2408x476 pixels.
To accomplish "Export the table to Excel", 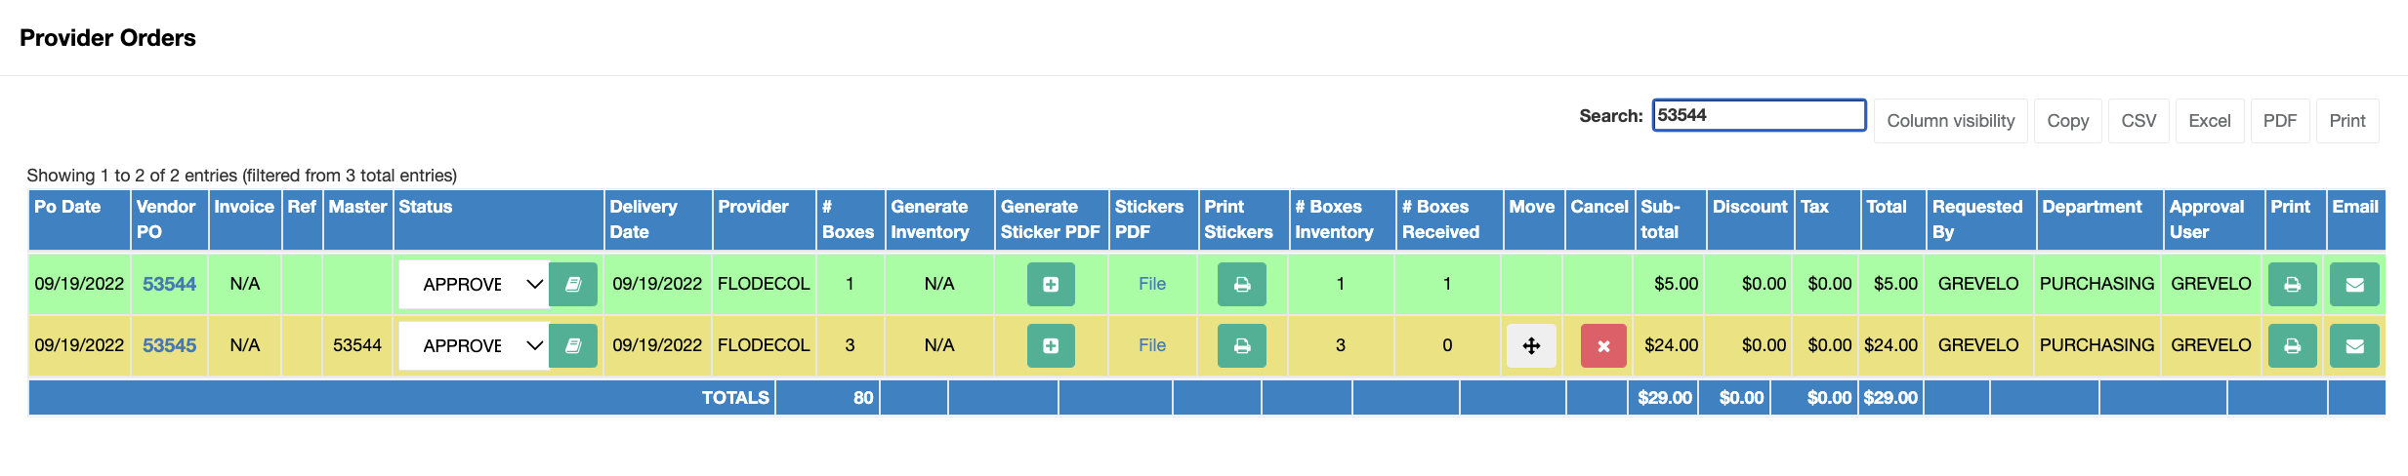I will coord(2209,121).
